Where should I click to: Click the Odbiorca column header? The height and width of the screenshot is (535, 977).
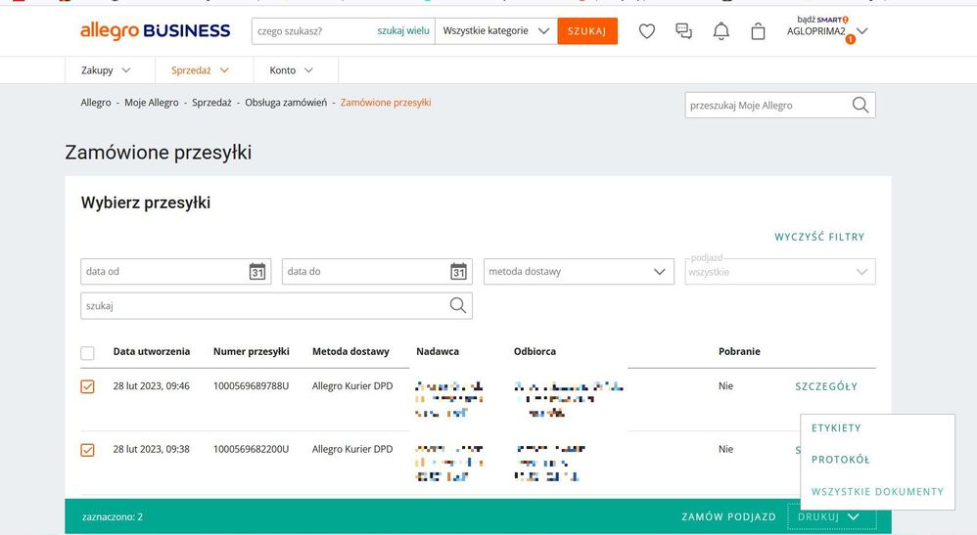pyautogui.click(x=535, y=351)
